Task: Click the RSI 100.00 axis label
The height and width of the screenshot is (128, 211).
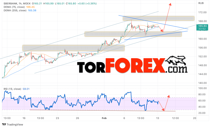Action: click(202, 88)
